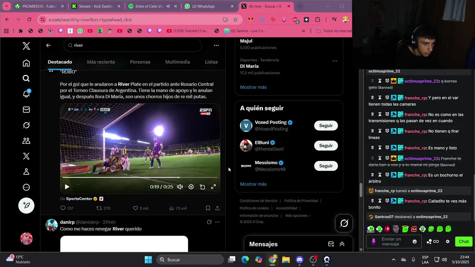The height and width of the screenshot is (267, 475).
Task: Bookmark this page with star icon
Action: (x=235, y=20)
